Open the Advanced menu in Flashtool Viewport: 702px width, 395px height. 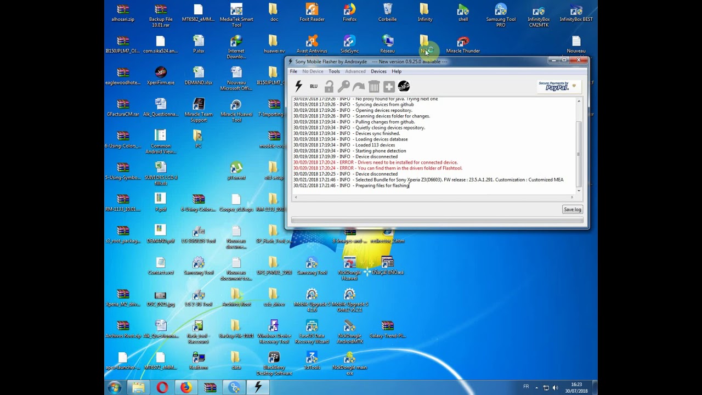tap(355, 71)
